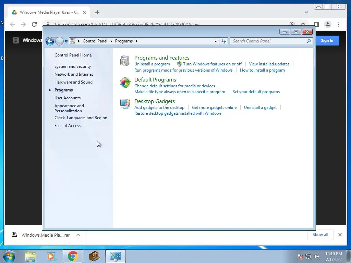This screenshot has width=351, height=263.
Task: Open Set your default programs
Action: pos(256,92)
